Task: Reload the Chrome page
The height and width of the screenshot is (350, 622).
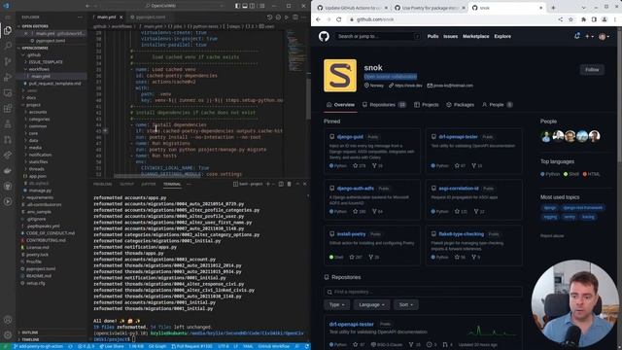Action: [339, 19]
